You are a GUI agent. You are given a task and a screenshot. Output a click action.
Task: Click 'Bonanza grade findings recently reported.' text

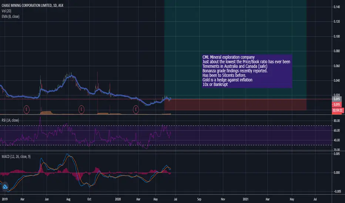(x=235, y=70)
